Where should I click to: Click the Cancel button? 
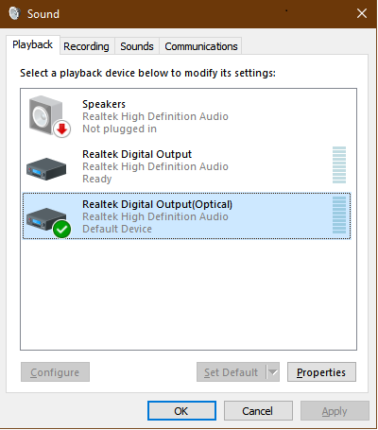click(258, 411)
